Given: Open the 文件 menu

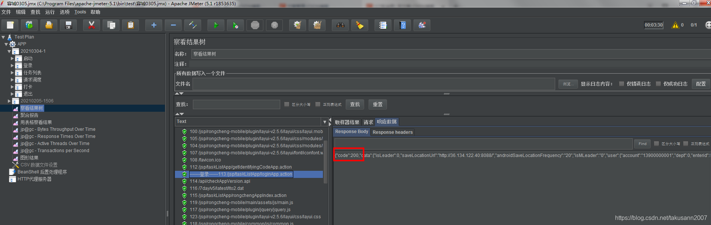Looking at the screenshot, I should tap(6, 12).
